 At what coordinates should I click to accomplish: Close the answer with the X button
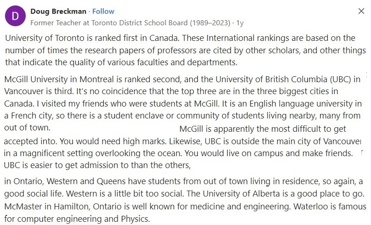click(361, 11)
